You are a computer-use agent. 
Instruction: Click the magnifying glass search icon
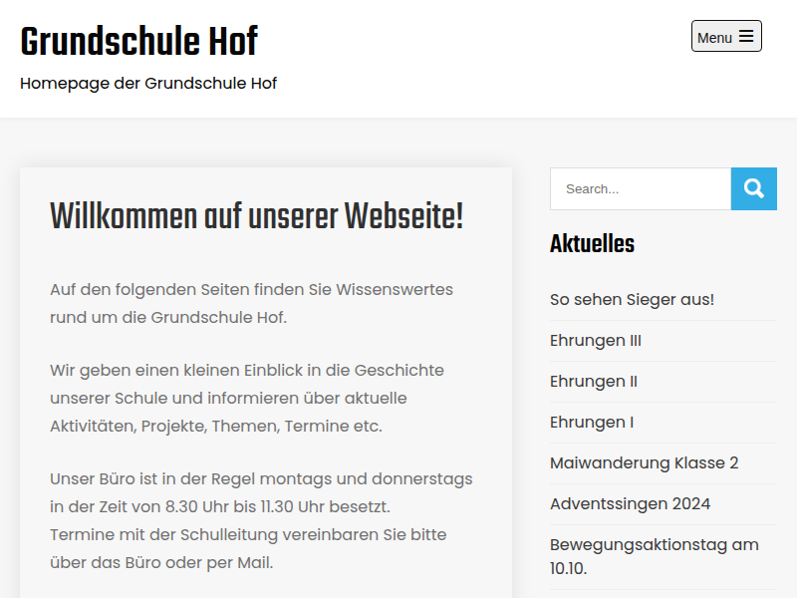pos(753,188)
